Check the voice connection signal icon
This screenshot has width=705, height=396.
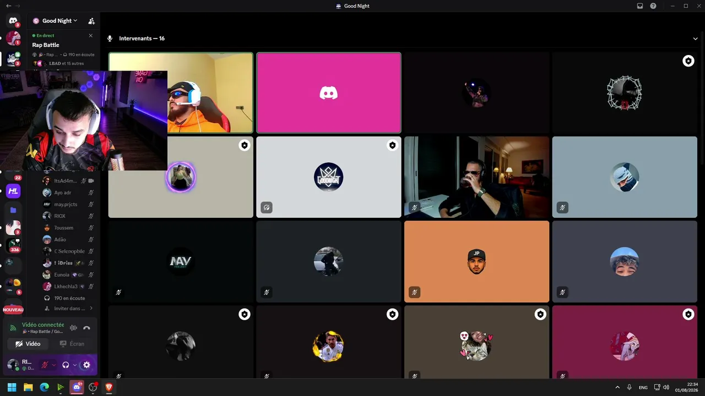13,328
